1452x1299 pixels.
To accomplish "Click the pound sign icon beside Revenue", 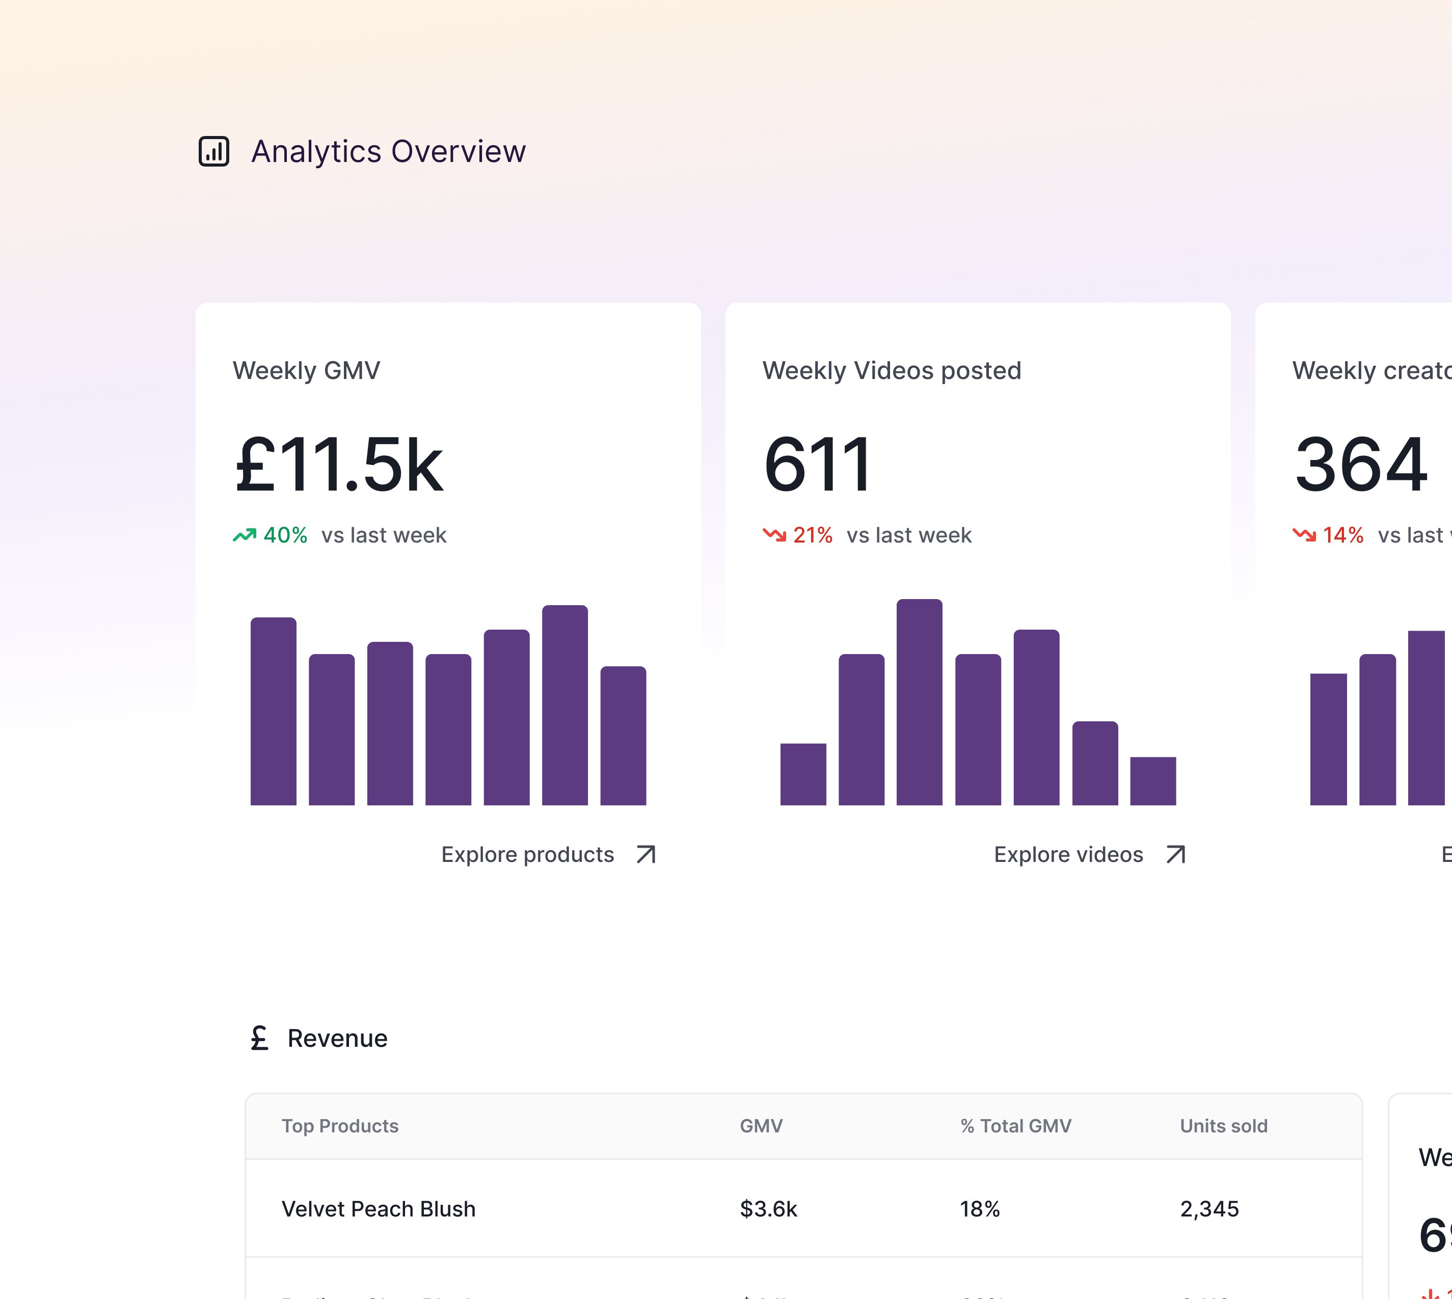I will tap(259, 1039).
